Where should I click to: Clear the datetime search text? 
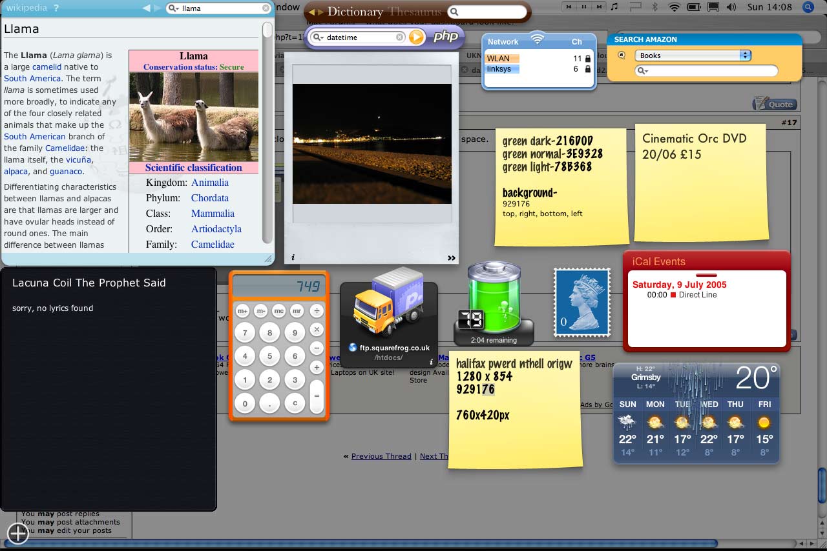coord(399,37)
